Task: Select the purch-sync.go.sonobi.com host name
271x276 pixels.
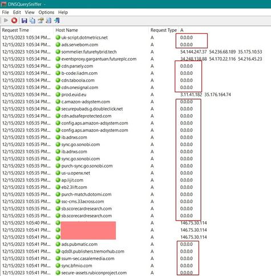Action: coord(87,166)
